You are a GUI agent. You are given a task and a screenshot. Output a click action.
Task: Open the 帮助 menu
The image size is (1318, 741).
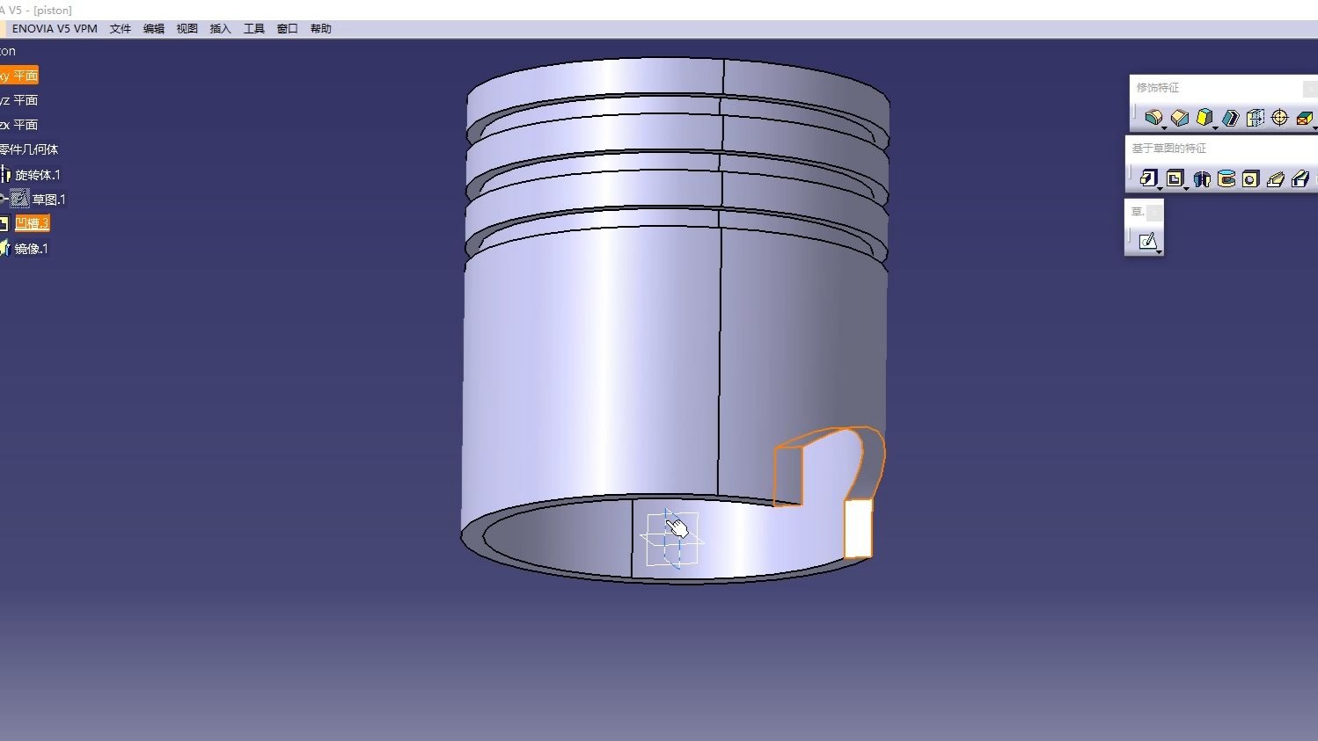tap(321, 28)
